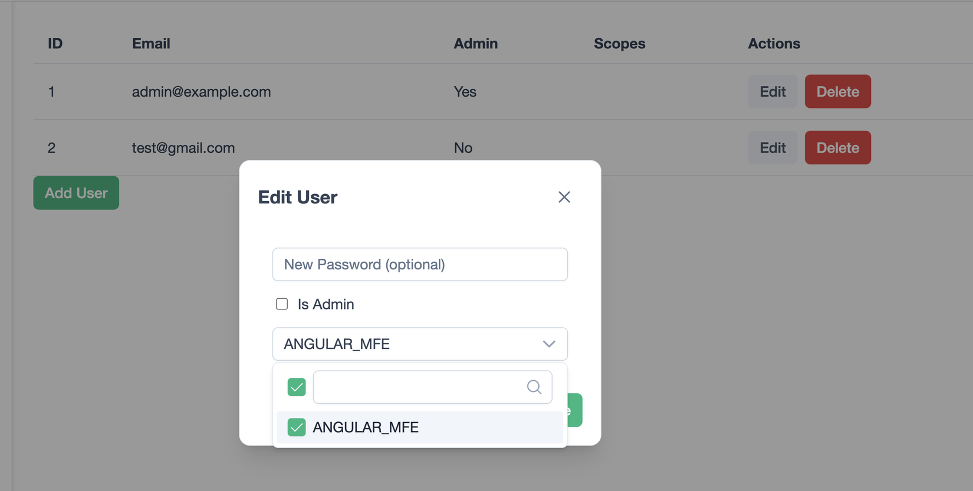
Task: Click the green save button behind dropdown
Action: 575,410
